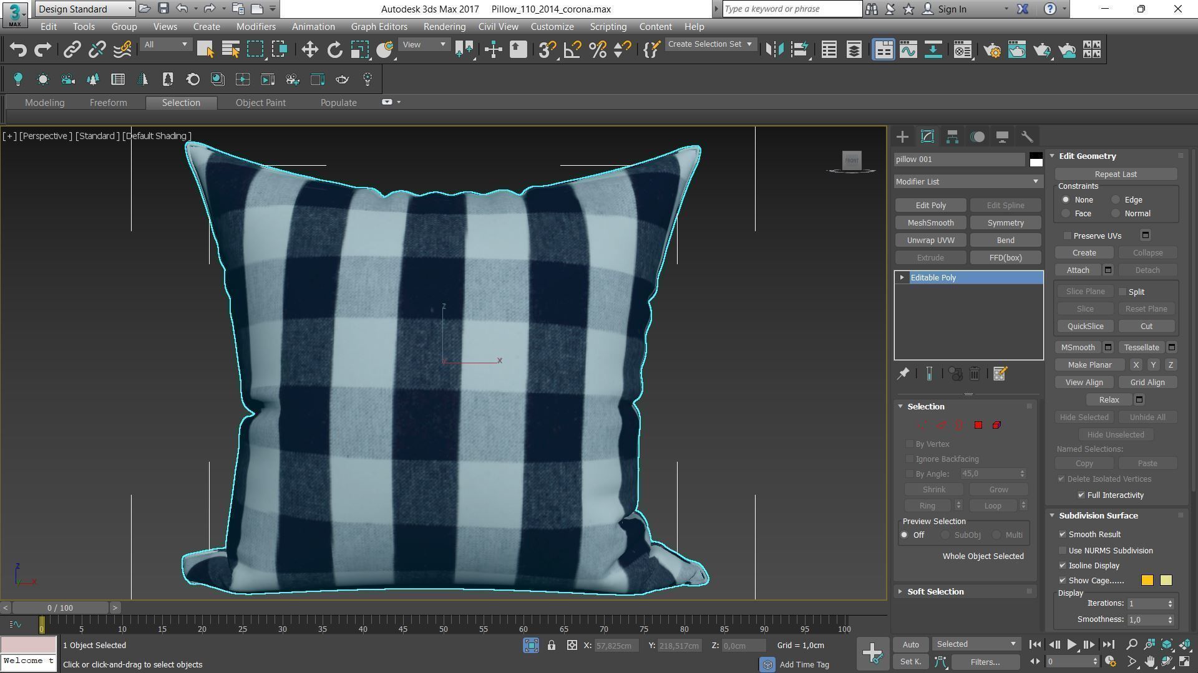The image size is (1198, 673).
Task: Select Edge constraint radio button
Action: pyautogui.click(x=1116, y=200)
